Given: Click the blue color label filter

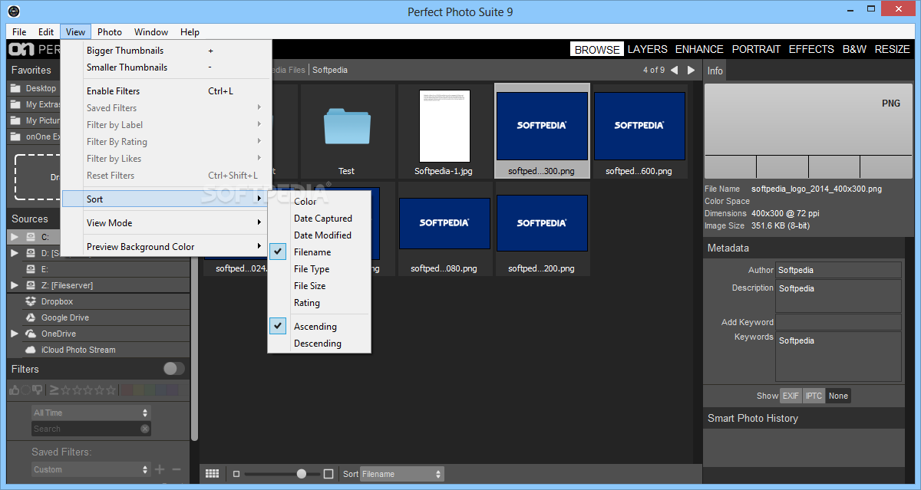Looking at the screenshot, I should point(160,390).
